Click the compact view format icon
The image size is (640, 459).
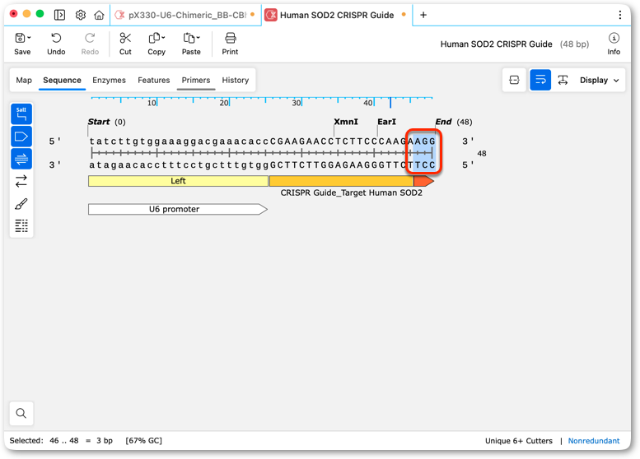[x=514, y=80]
